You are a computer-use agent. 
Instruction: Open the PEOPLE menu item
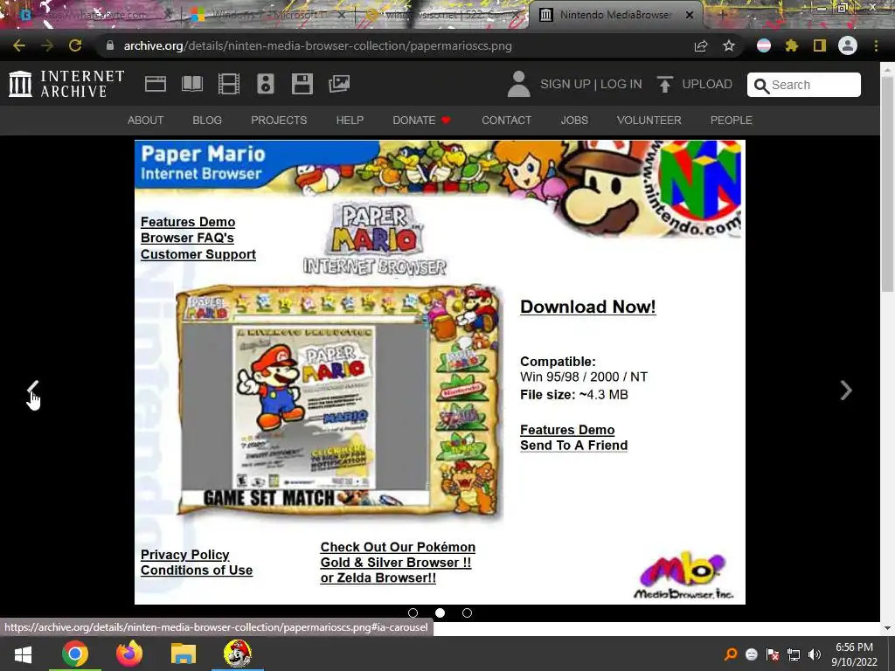732,121
